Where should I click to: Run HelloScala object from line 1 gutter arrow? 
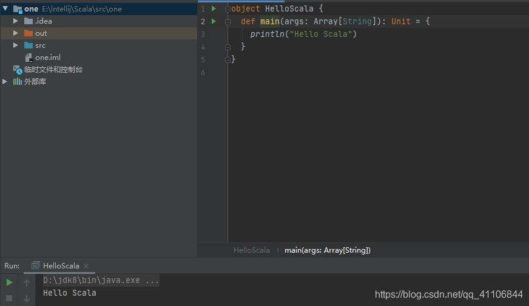tap(214, 8)
